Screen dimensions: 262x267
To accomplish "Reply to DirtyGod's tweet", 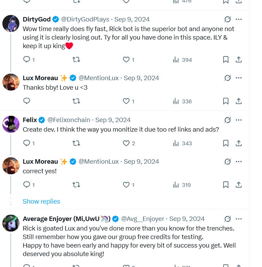I will point(27,60).
